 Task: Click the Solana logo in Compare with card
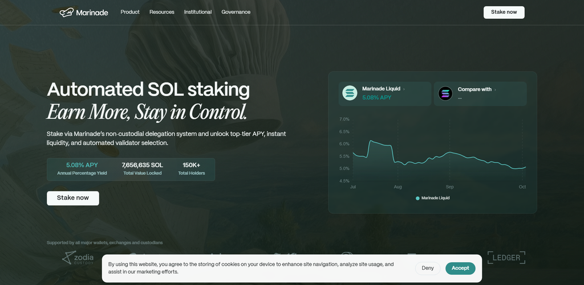445,94
